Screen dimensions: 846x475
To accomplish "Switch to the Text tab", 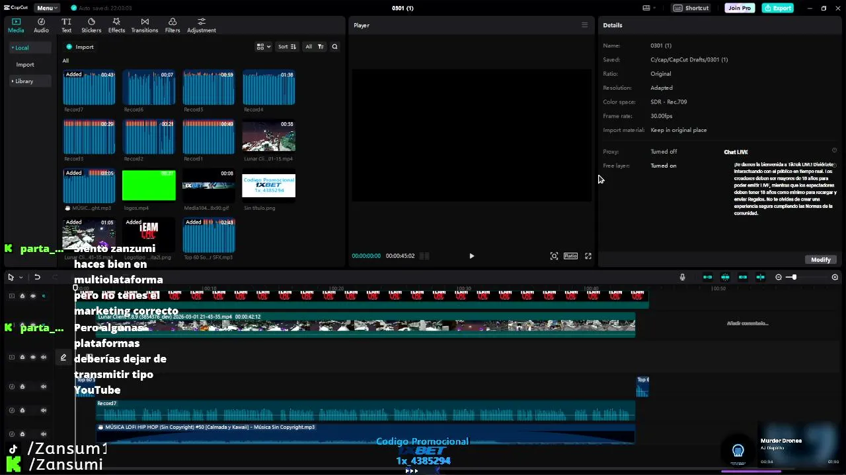I will click(66, 26).
